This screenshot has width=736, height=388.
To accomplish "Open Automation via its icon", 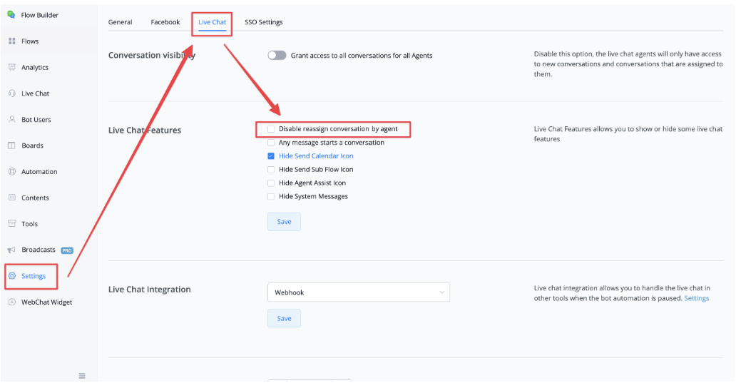I will tap(12, 172).
